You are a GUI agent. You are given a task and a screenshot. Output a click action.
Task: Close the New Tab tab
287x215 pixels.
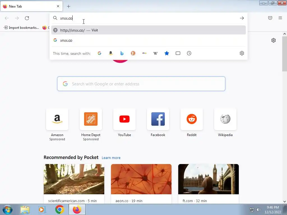pos(58,6)
